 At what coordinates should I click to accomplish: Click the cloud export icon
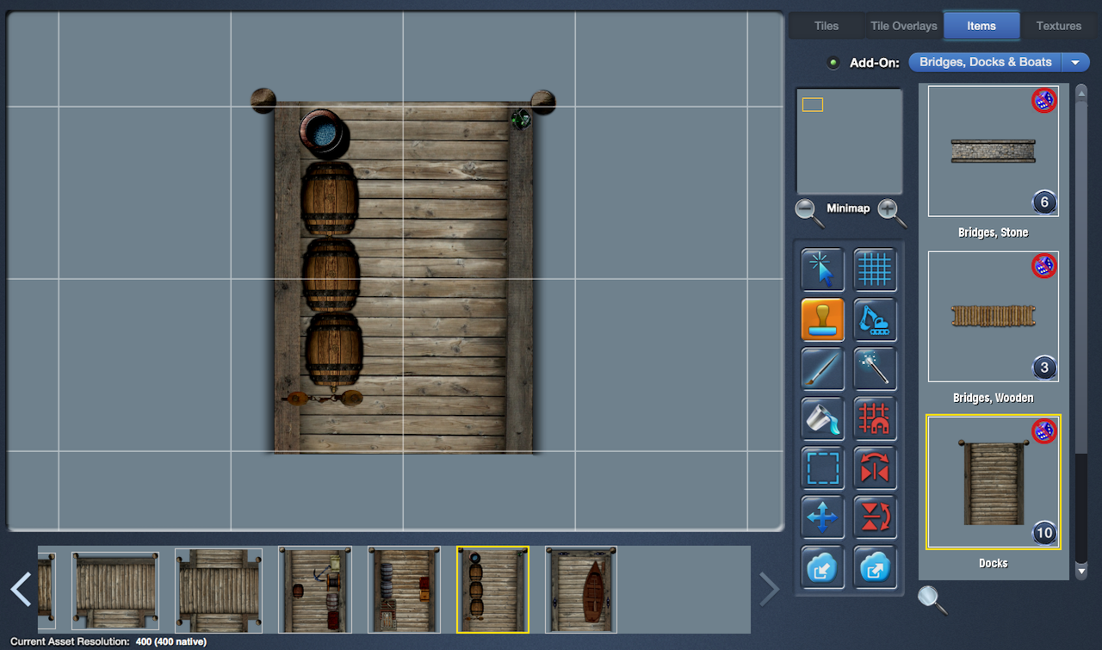[x=875, y=567]
